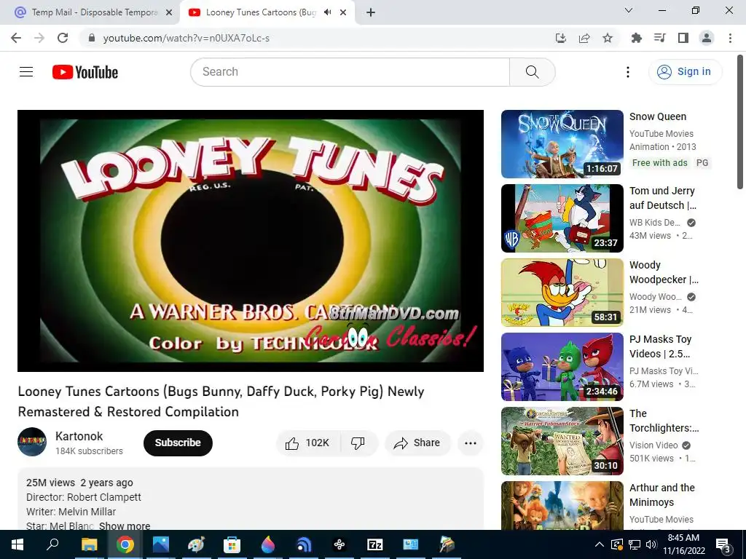
Task: Click 'Free with ads' badge
Action: [x=659, y=162]
